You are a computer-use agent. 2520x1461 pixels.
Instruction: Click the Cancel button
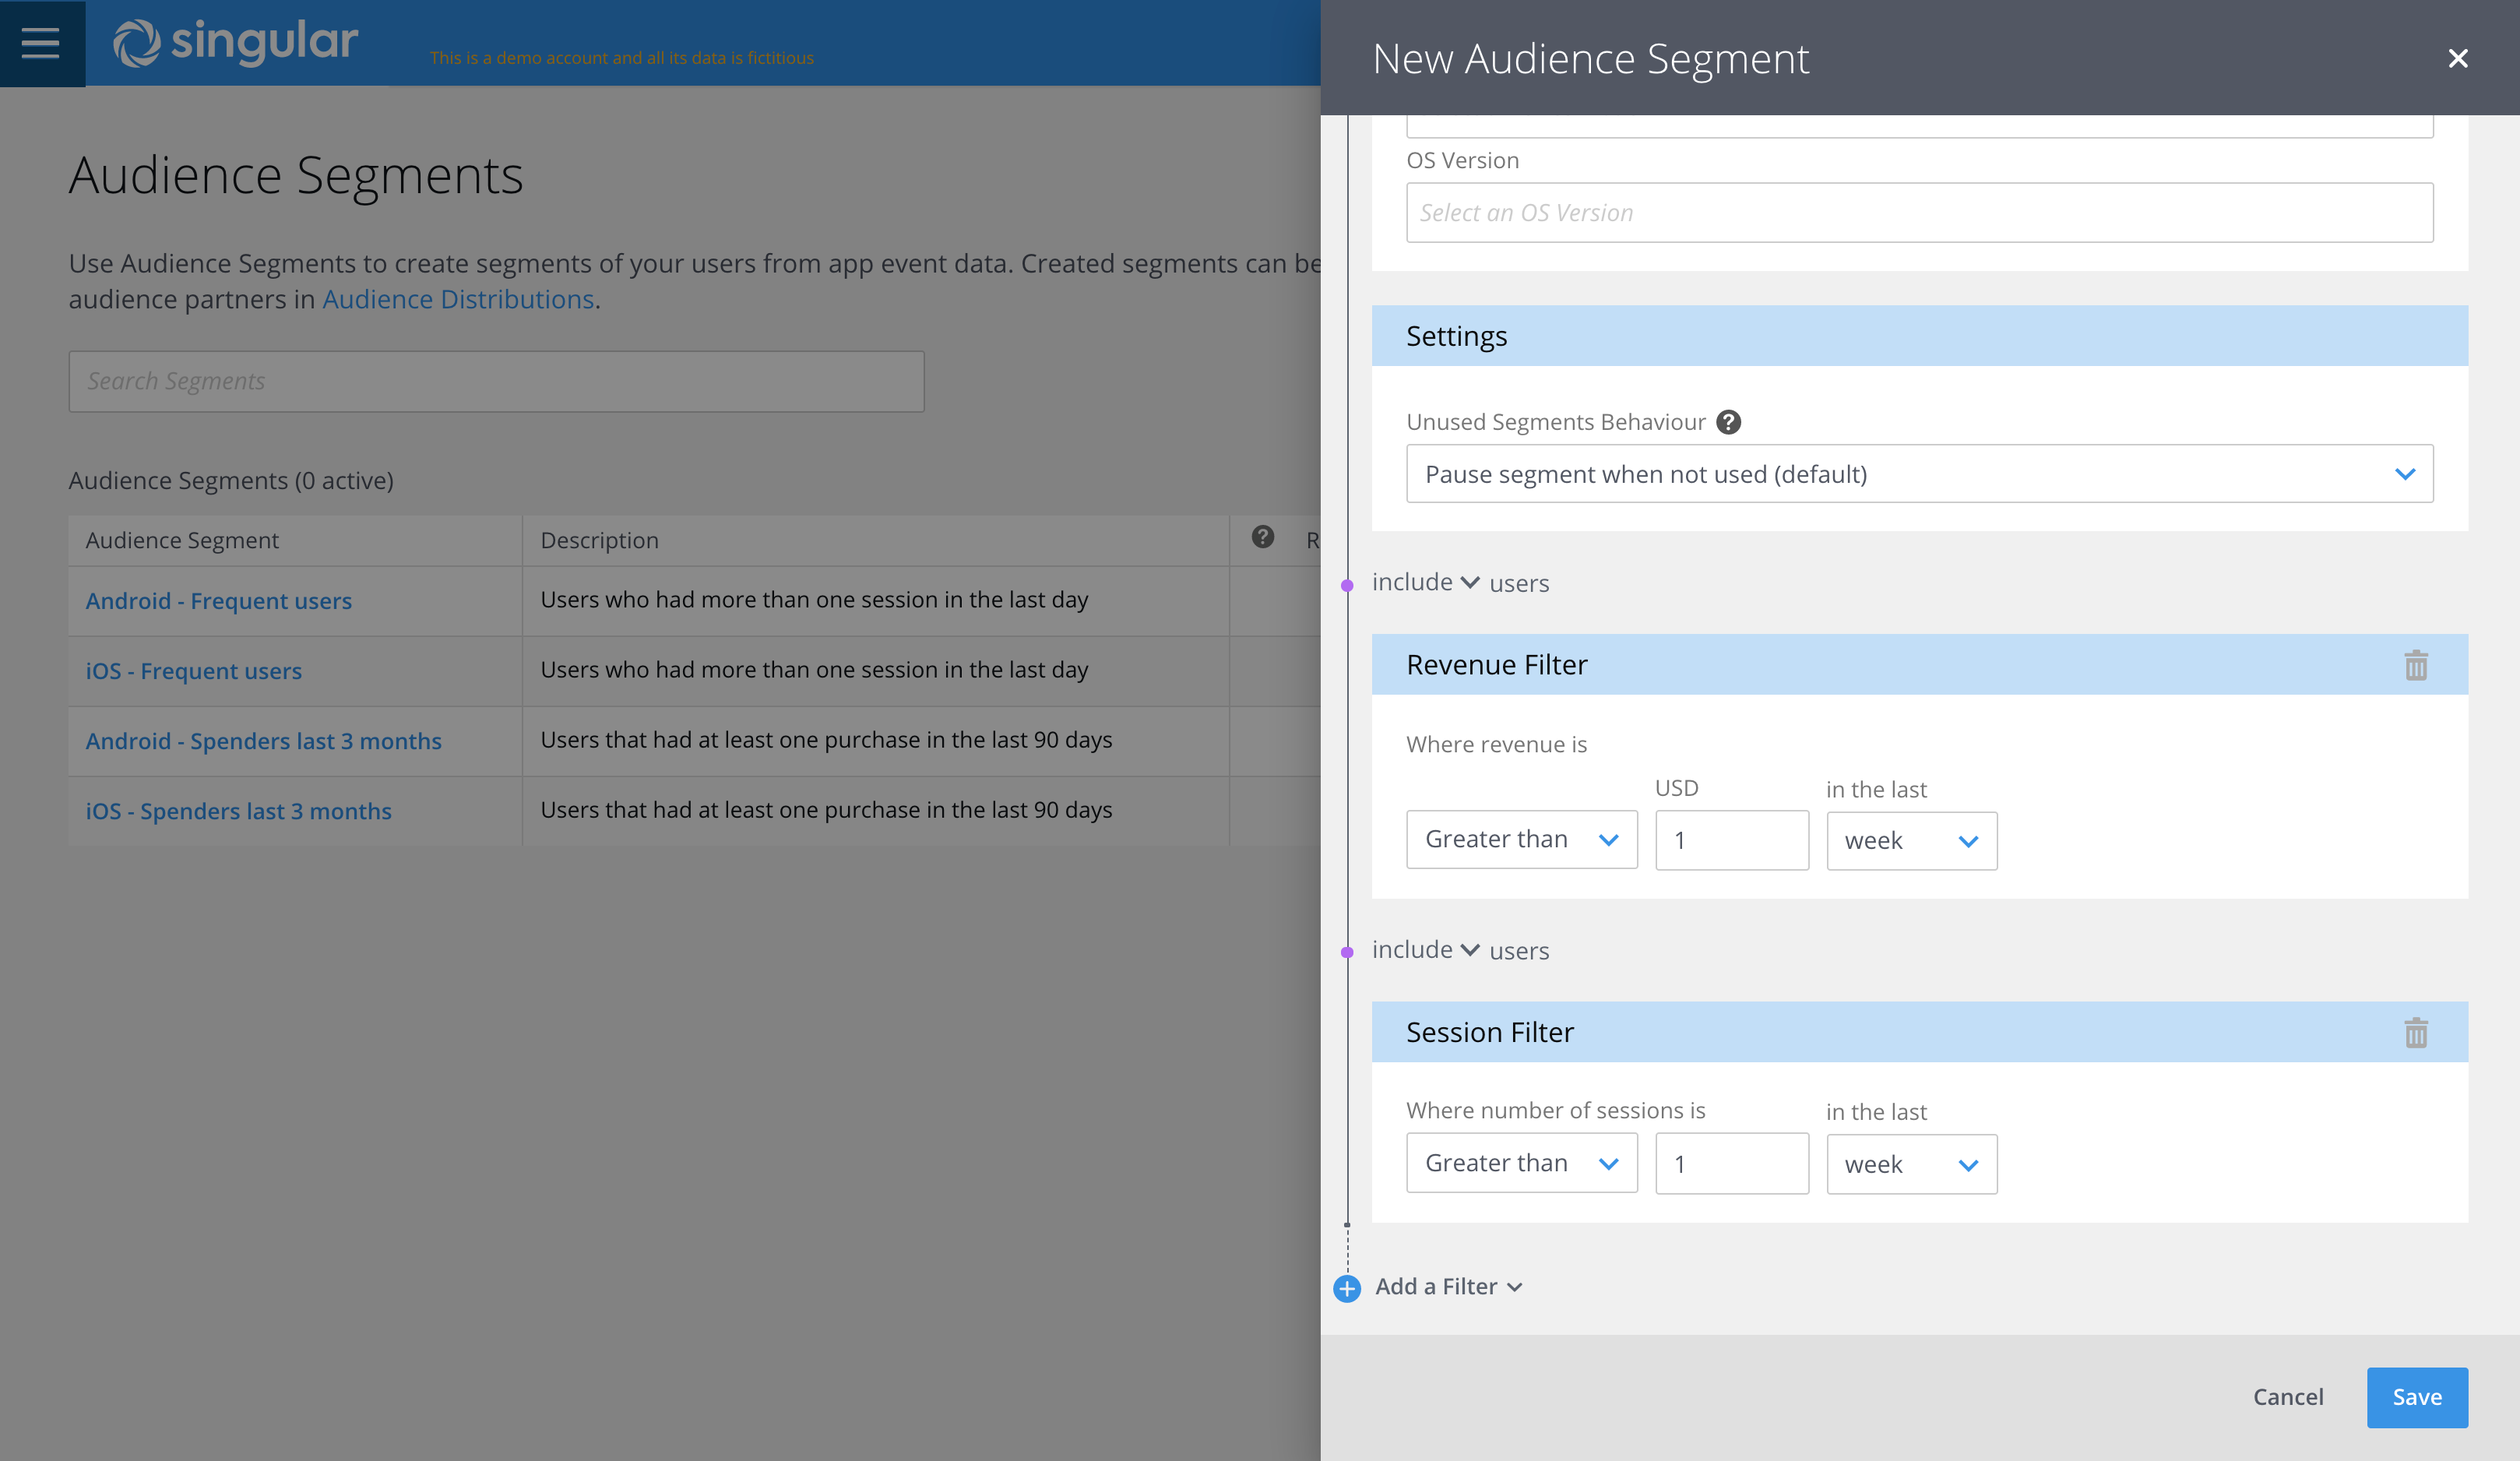2287,1397
